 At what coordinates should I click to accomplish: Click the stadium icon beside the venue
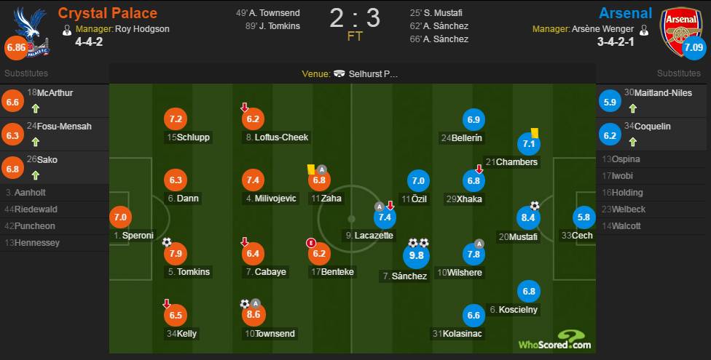click(x=339, y=73)
